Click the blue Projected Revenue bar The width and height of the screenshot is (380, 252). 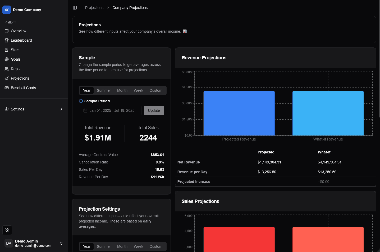point(239,113)
